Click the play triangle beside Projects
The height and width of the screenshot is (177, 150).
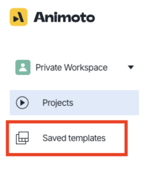[x=23, y=103]
